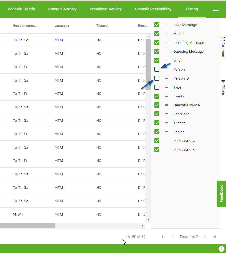Grab the Type drag handle
Viewport: 226px width, 253px height.
tap(166, 87)
